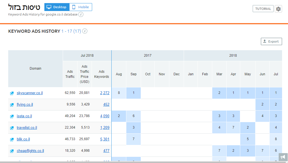
Task: Select skyscanner Aug 2017 position cell 8
Action: (x=119, y=93)
